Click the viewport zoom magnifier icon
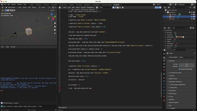Image resolution: width=197 pixels, height=111 pixels. coord(55,23)
